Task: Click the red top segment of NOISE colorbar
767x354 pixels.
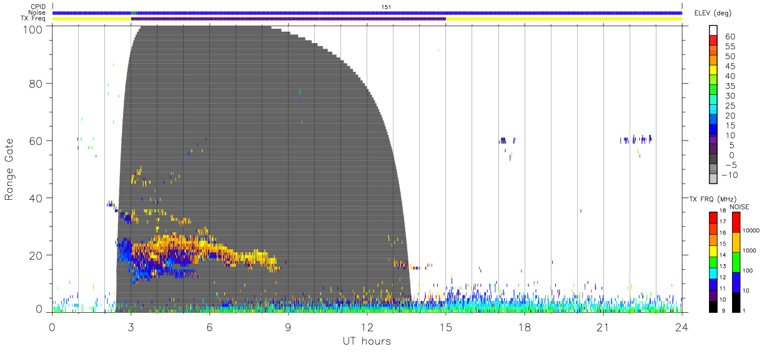Action: point(737,222)
